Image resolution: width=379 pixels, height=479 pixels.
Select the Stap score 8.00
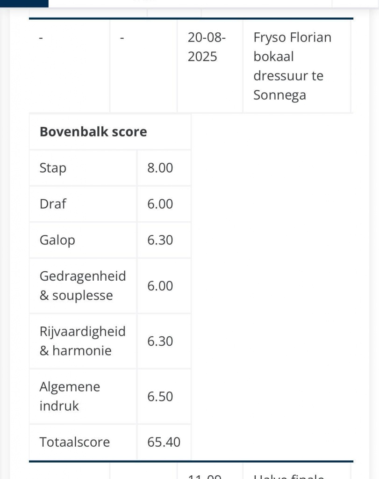160,168
